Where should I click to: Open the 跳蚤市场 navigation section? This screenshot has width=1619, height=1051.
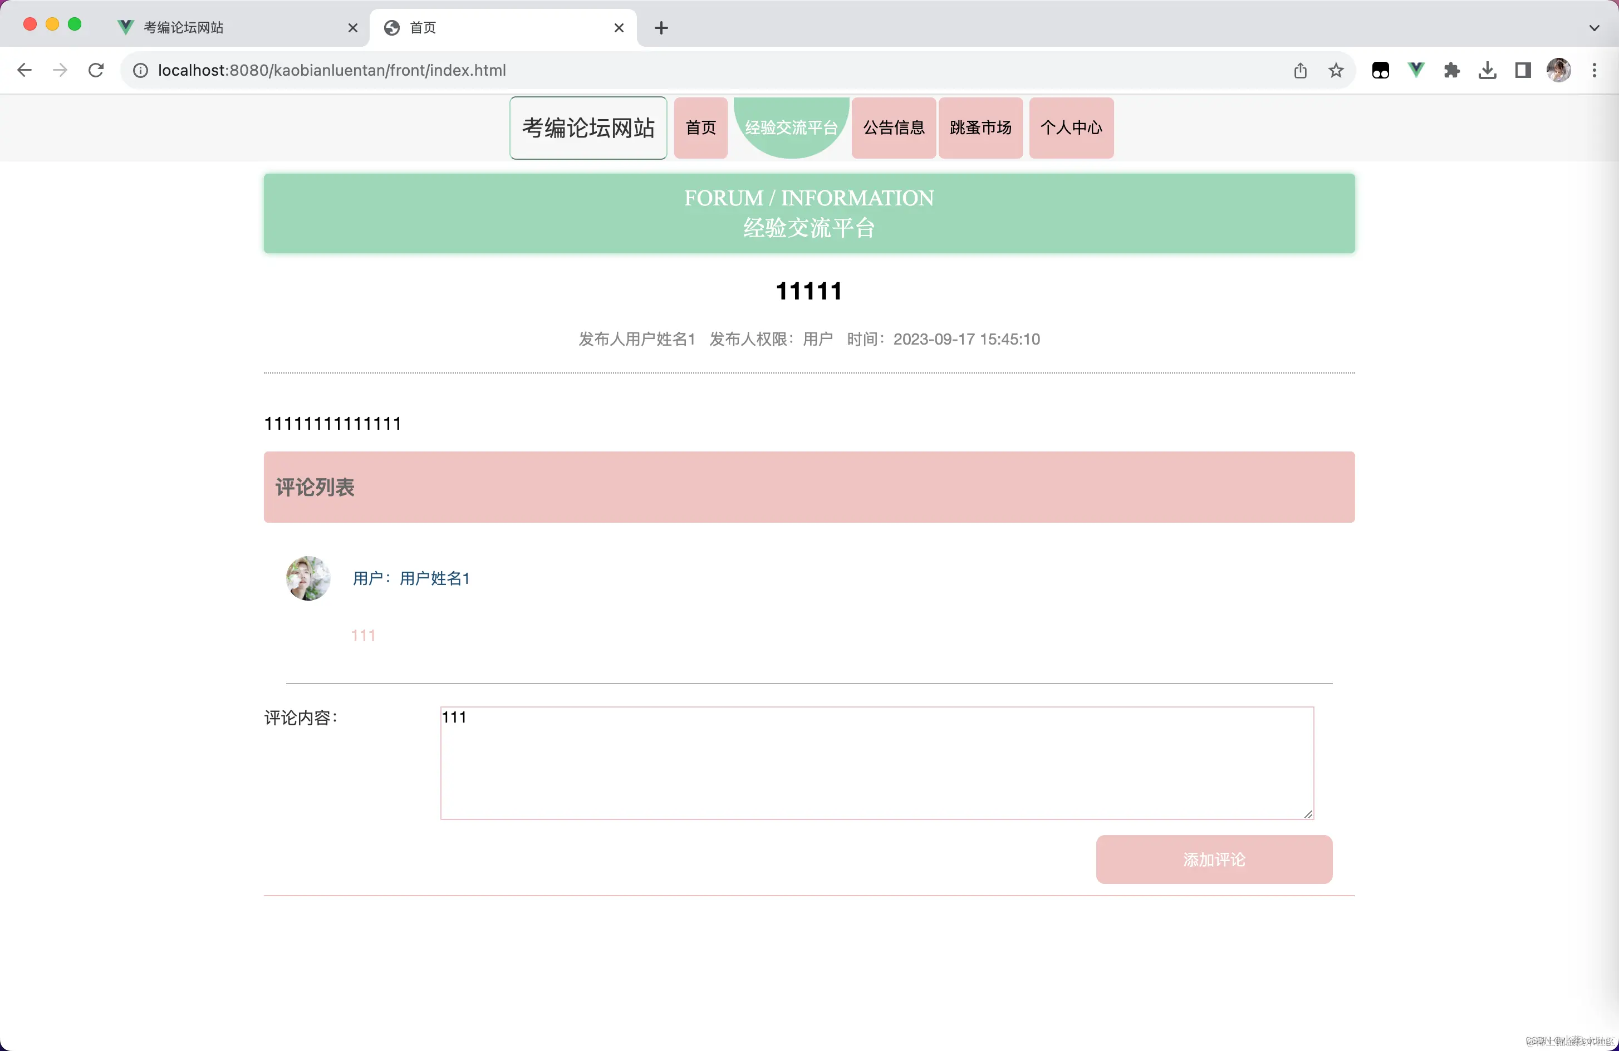click(979, 127)
